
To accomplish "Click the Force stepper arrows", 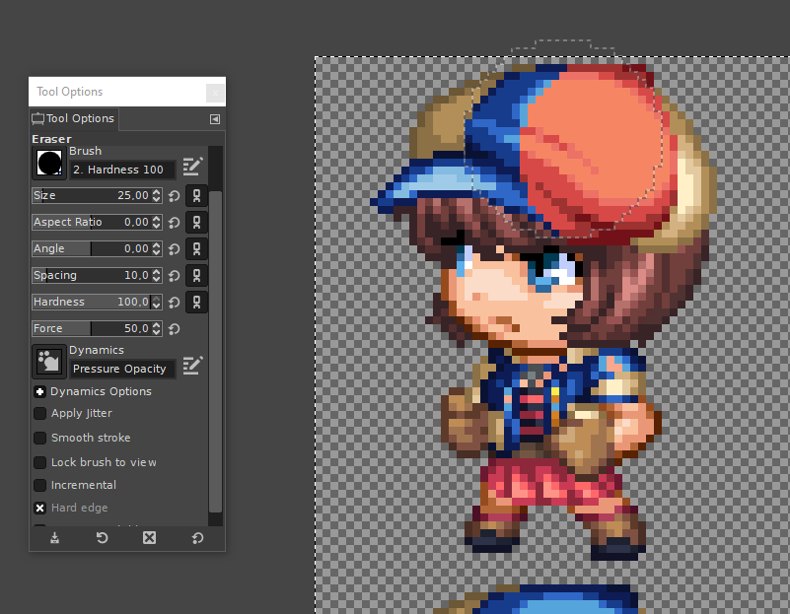I will [x=157, y=328].
